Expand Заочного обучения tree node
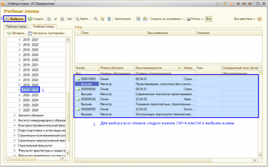Viewport: 268px width, 167px height. tap(15, 115)
